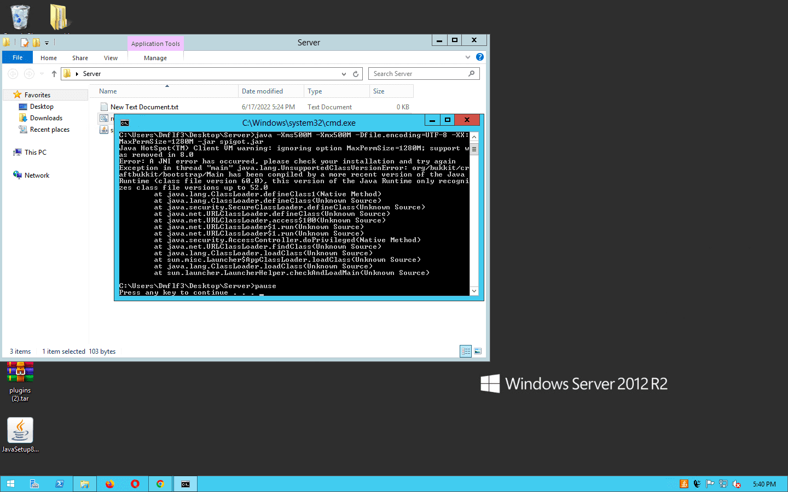Image resolution: width=788 pixels, height=492 pixels.
Task: Open the File menu in Explorer
Action: click(18, 57)
